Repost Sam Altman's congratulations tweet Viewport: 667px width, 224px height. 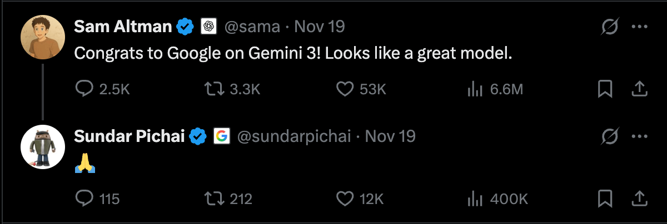click(x=212, y=89)
